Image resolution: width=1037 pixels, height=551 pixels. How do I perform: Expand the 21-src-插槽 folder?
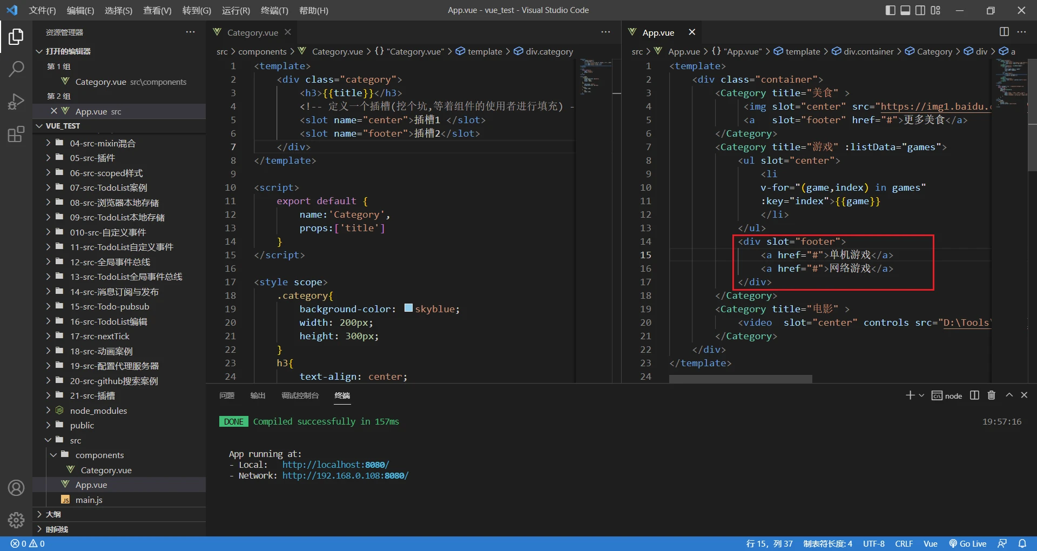point(92,396)
